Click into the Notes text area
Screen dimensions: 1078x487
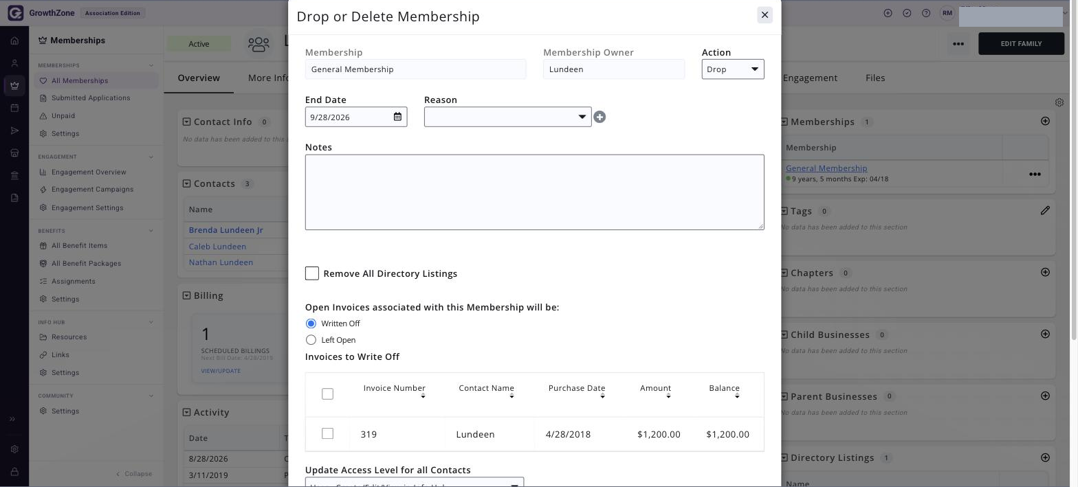[534, 192]
